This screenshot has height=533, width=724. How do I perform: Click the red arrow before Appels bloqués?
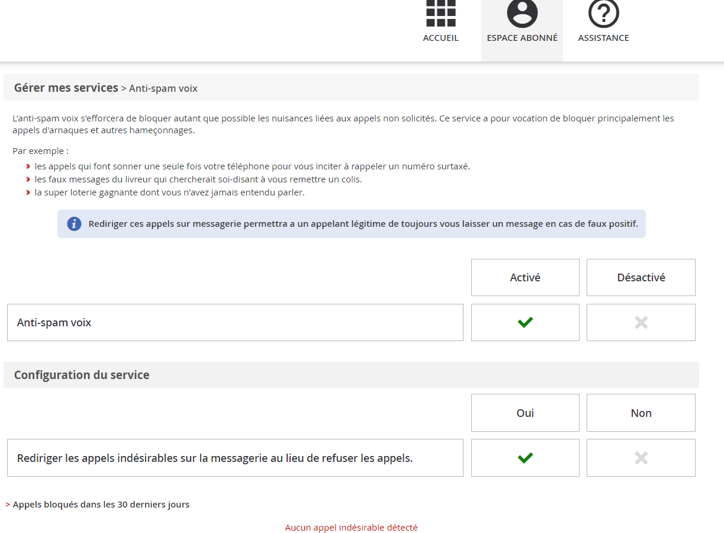8,505
